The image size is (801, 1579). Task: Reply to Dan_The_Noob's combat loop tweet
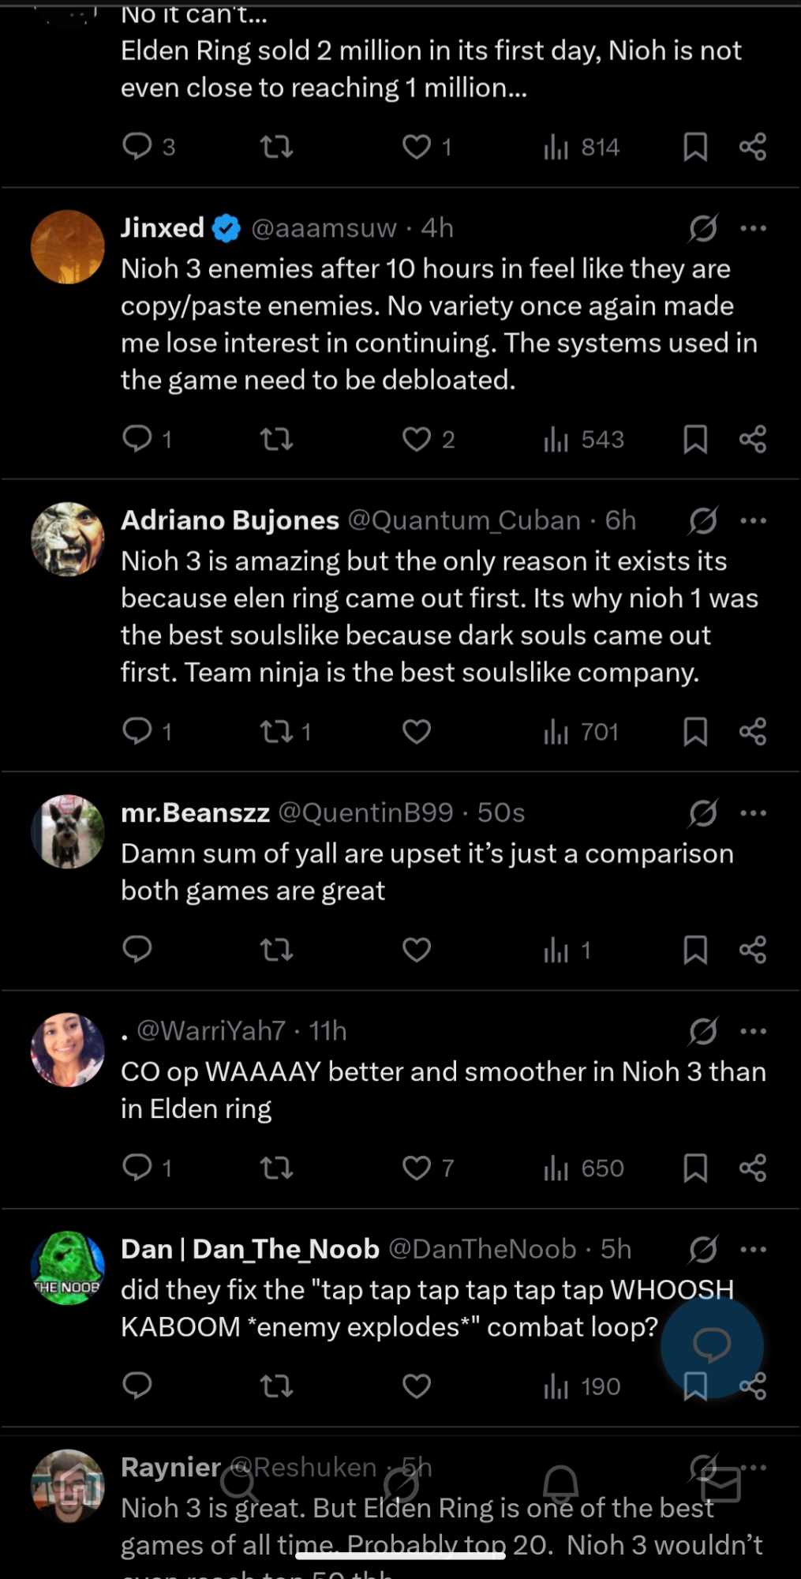[137, 1386]
